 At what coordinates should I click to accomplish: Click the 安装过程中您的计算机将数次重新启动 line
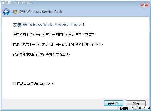(42, 54)
